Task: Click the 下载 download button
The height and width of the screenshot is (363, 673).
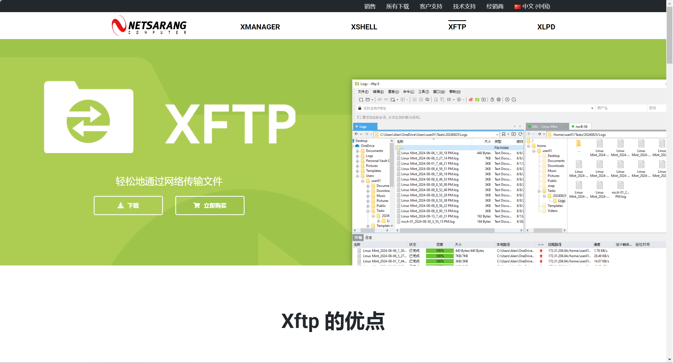Action: coord(128,206)
